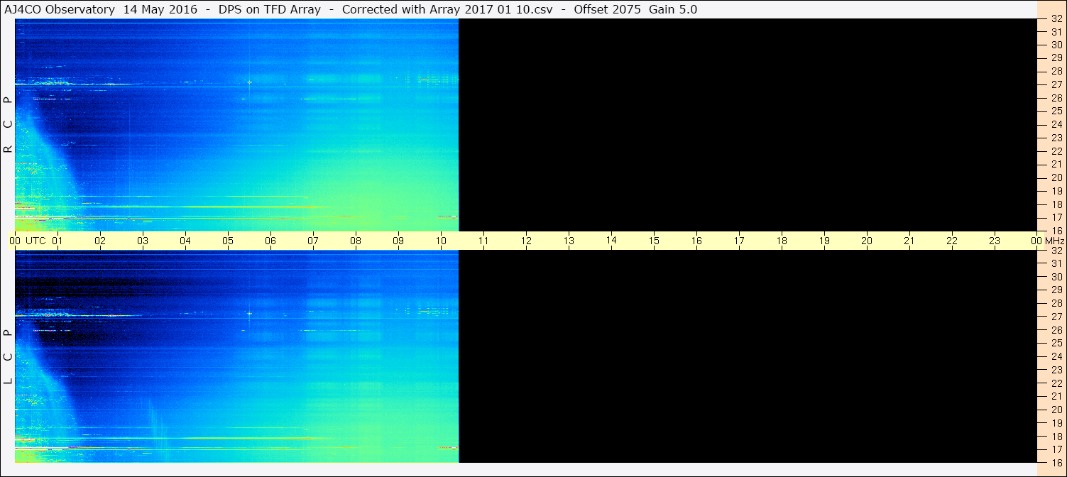Click the 22 MHz label on LCP scale
This screenshot has width=1067, height=477.
[1056, 383]
